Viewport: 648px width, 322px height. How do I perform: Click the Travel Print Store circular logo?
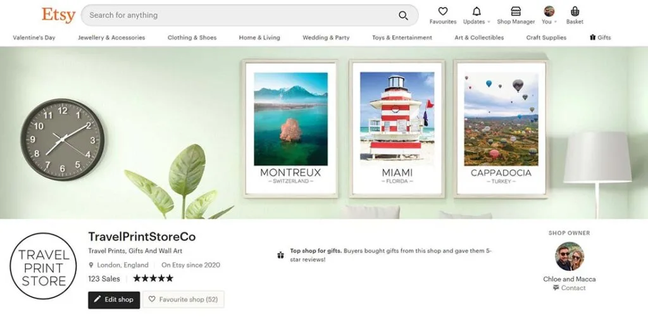pos(44,266)
